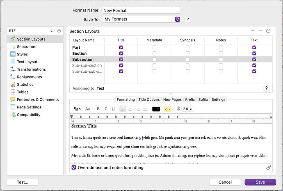Switch to Title Options tab
This screenshot has height=191, width=283.
pyautogui.click(x=149, y=99)
